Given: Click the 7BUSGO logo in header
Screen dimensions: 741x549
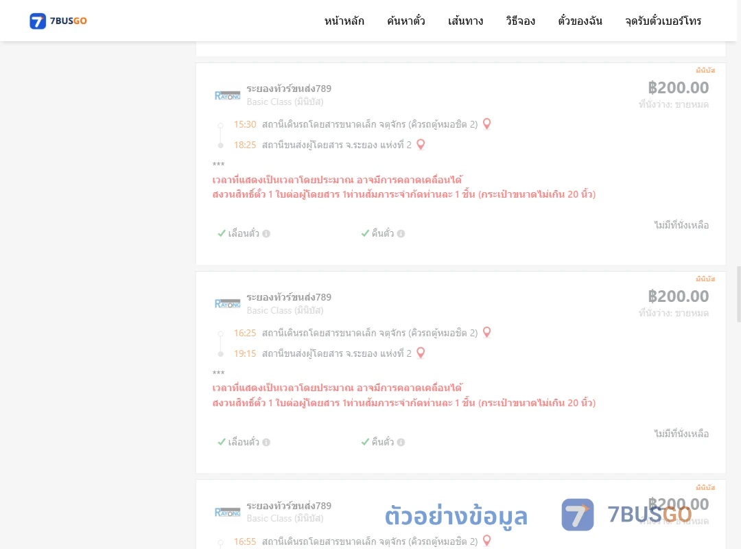Looking at the screenshot, I should pos(58,21).
